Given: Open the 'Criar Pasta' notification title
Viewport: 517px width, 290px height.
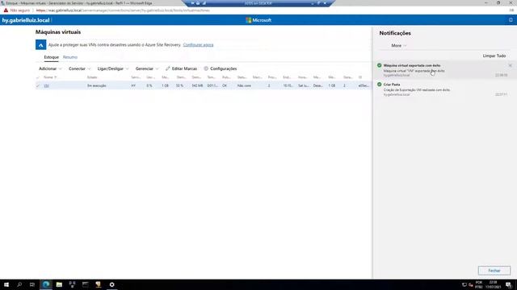Looking at the screenshot, I should 392,85.
